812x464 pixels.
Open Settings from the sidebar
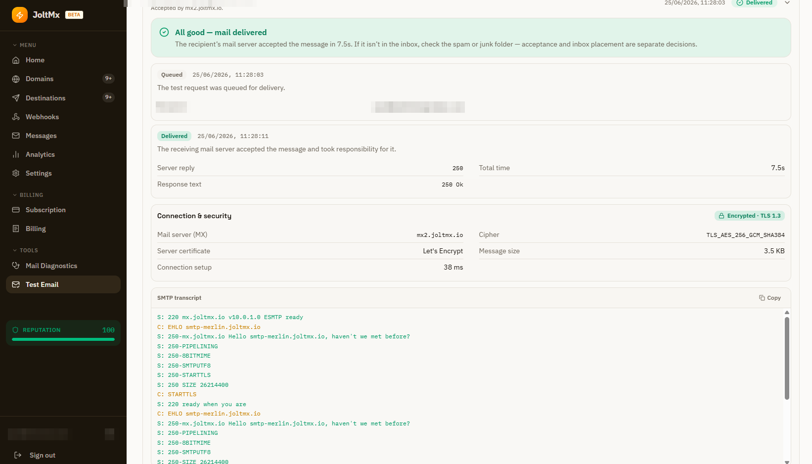[63, 173]
